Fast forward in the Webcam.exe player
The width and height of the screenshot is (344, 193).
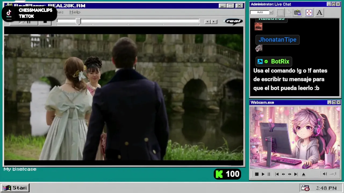[x=289, y=174]
